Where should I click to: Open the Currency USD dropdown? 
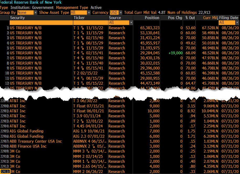[116, 13]
